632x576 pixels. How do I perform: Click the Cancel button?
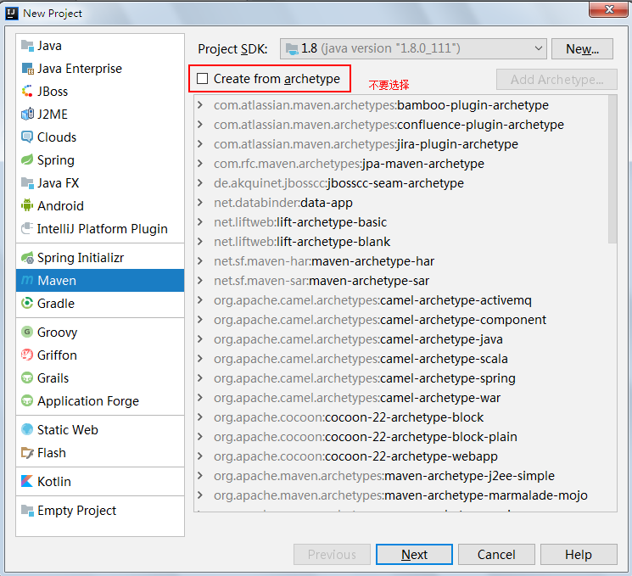(x=496, y=555)
